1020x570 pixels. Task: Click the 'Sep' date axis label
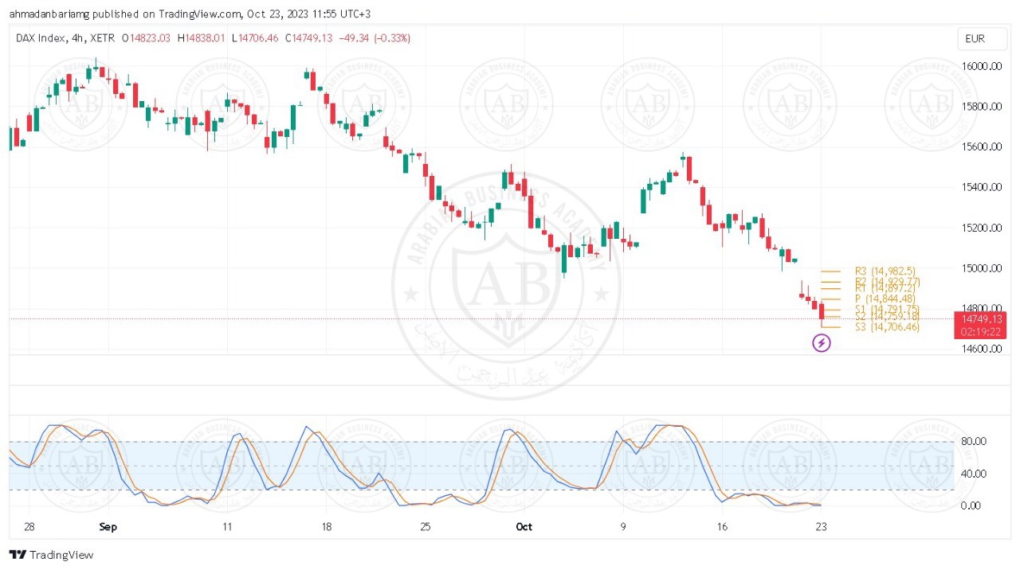coord(108,527)
